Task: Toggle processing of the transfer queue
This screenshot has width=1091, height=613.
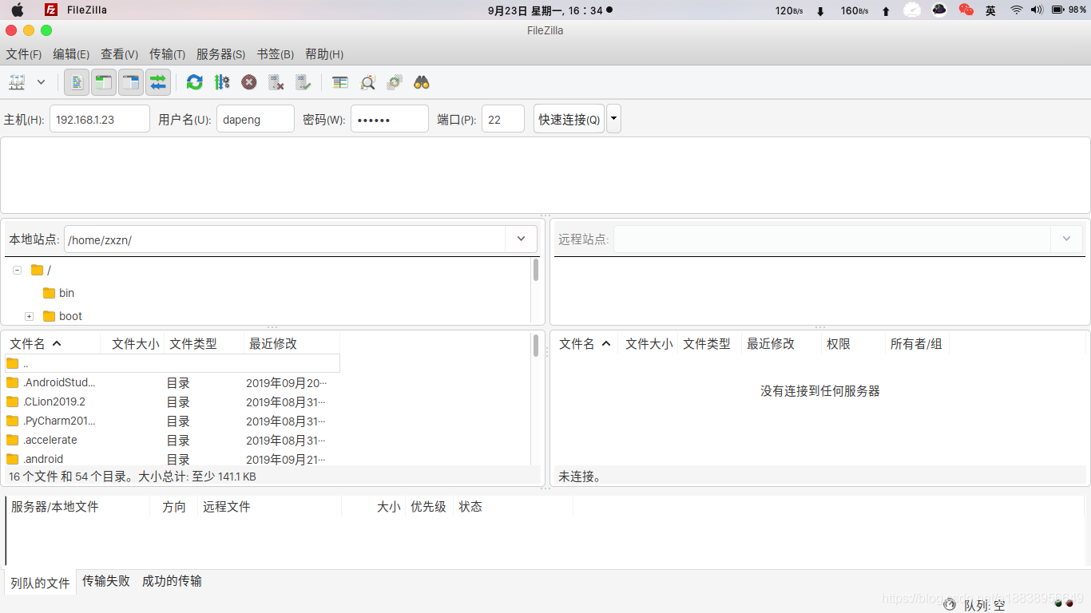Action: [222, 82]
